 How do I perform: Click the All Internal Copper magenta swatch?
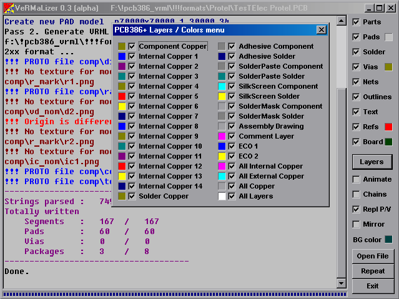pos(222,166)
